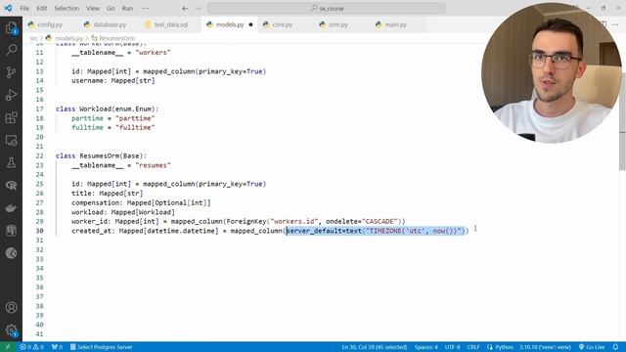This screenshot has height=352, width=626.
Task: Open the Search view
Action: tap(11, 50)
